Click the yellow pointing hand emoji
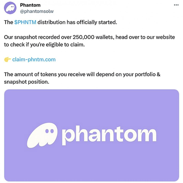The width and height of the screenshot is (183, 183). (8, 60)
